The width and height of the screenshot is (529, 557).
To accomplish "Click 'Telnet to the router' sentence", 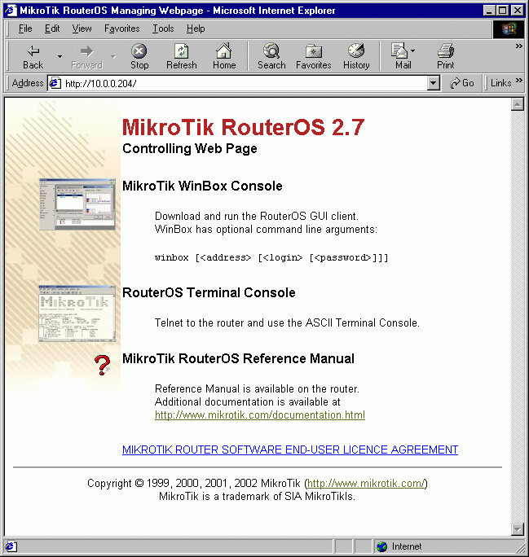I will [x=287, y=323].
